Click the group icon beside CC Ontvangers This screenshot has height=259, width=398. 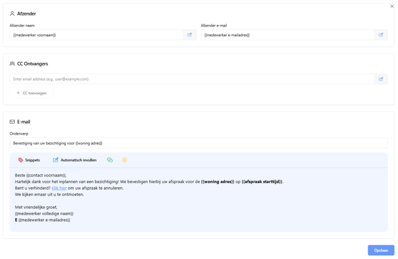point(12,64)
